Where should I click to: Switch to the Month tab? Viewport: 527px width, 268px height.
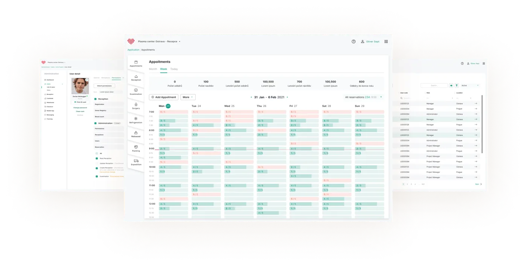153,69
